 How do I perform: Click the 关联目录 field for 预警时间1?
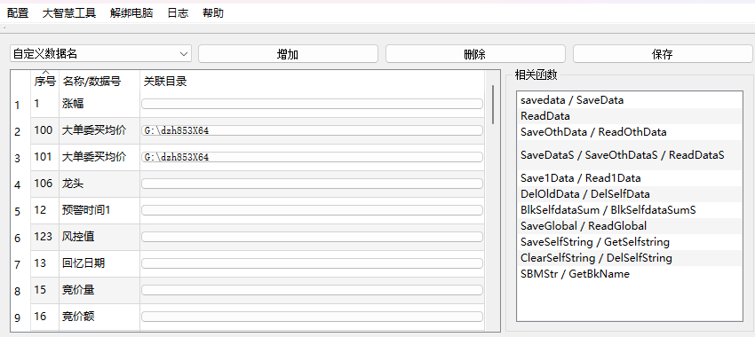pyautogui.click(x=312, y=210)
